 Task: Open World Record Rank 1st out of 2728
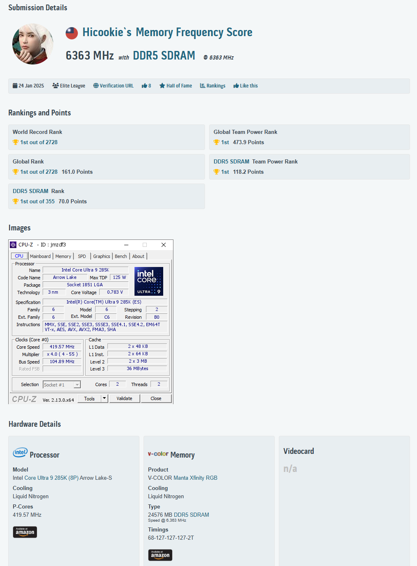39,142
